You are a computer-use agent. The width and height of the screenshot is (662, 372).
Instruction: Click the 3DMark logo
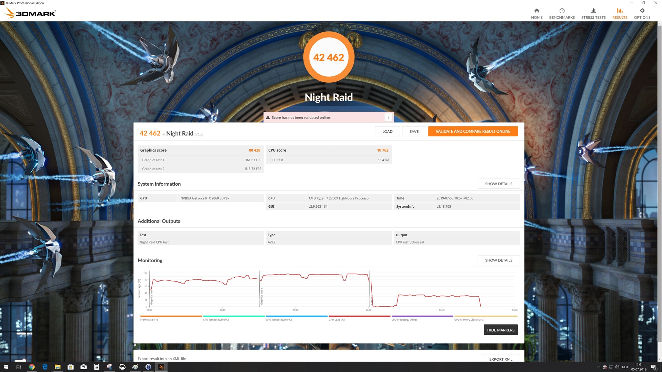pyautogui.click(x=30, y=13)
